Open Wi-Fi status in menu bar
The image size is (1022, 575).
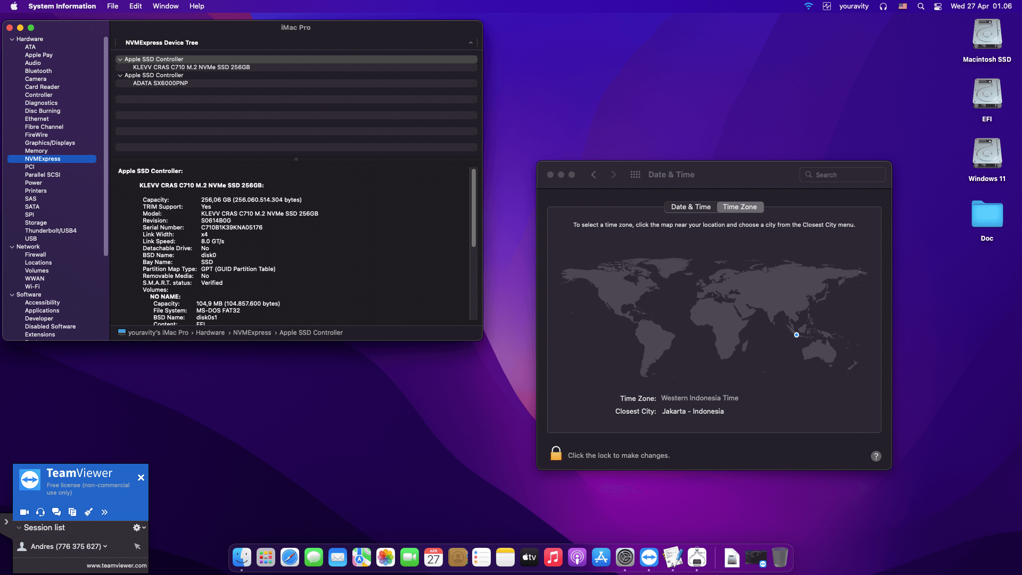pyautogui.click(x=808, y=6)
